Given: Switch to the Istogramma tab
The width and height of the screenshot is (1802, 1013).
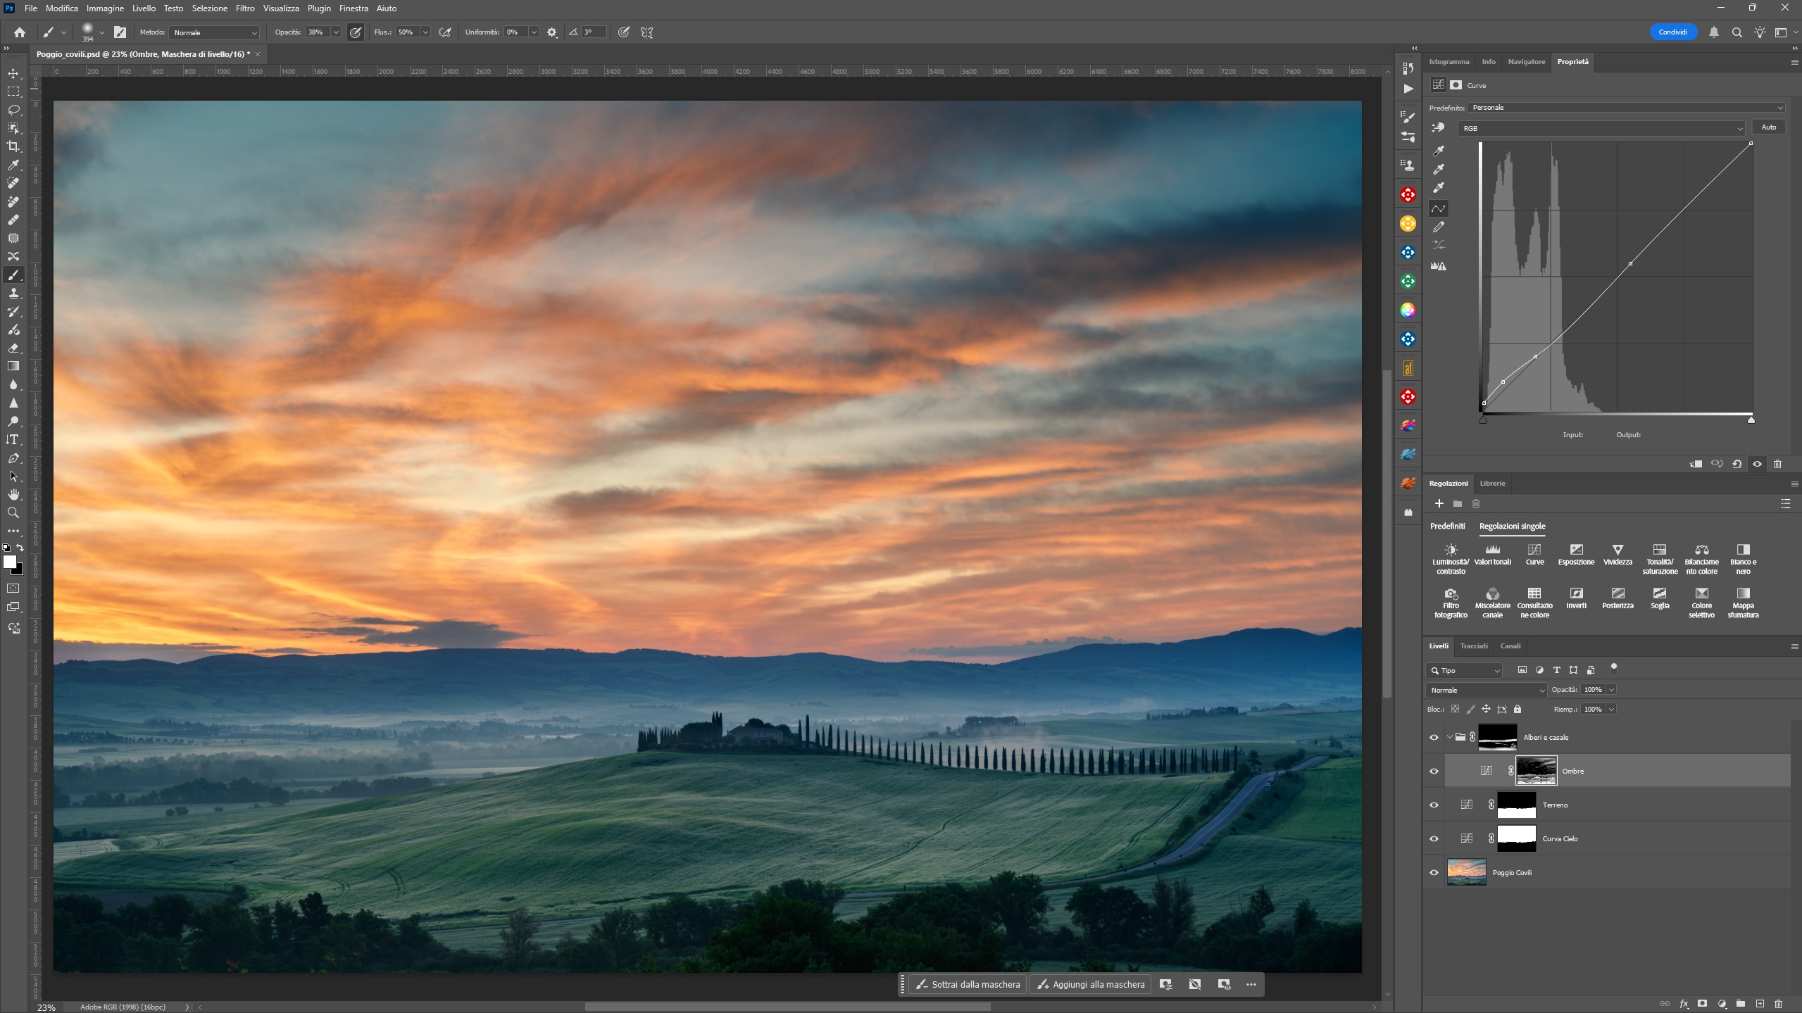Looking at the screenshot, I should 1449,62.
